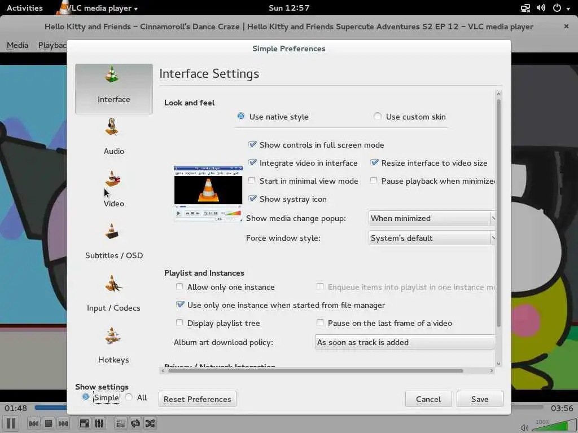Image resolution: width=578 pixels, height=433 pixels.
Task: Skip to next media in playlist
Action: pos(63,423)
